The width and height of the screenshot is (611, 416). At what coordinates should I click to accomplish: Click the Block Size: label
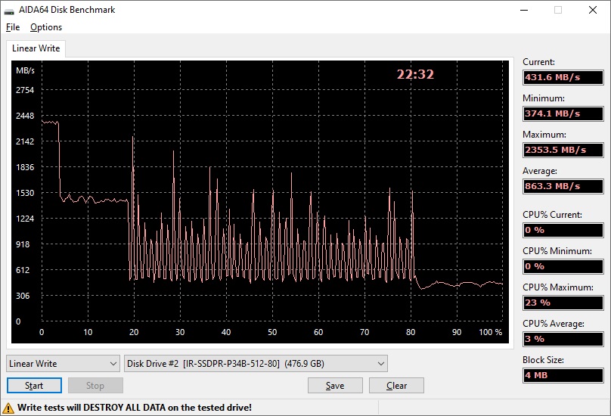pyautogui.click(x=543, y=360)
